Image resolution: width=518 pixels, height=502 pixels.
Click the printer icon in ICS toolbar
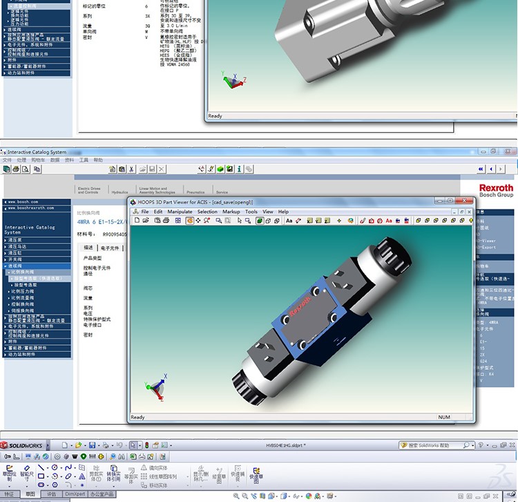(x=16, y=169)
